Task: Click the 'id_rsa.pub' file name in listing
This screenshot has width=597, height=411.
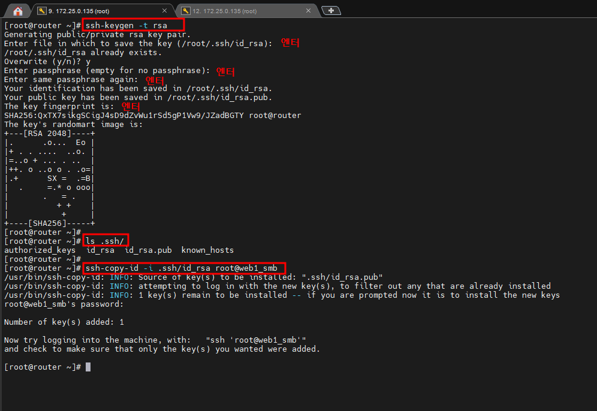Action: pyautogui.click(x=148, y=250)
